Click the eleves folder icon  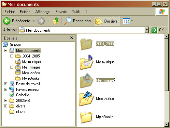pos(12,112)
